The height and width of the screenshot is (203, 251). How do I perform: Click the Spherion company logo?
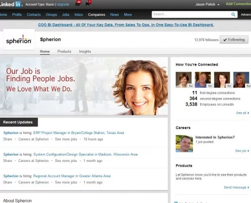coord(19,40)
